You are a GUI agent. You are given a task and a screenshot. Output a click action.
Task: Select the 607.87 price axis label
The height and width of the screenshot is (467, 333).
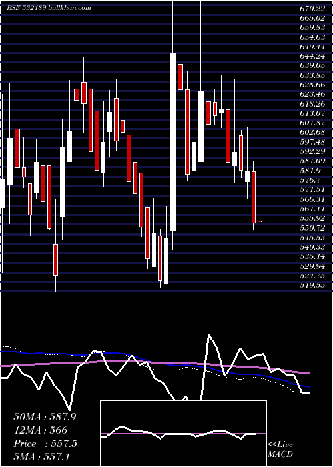[312, 123]
